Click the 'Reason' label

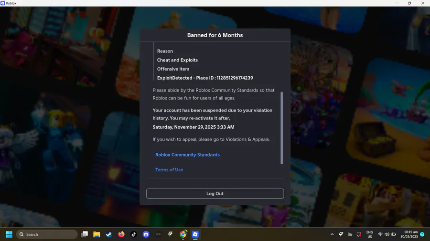click(165, 51)
